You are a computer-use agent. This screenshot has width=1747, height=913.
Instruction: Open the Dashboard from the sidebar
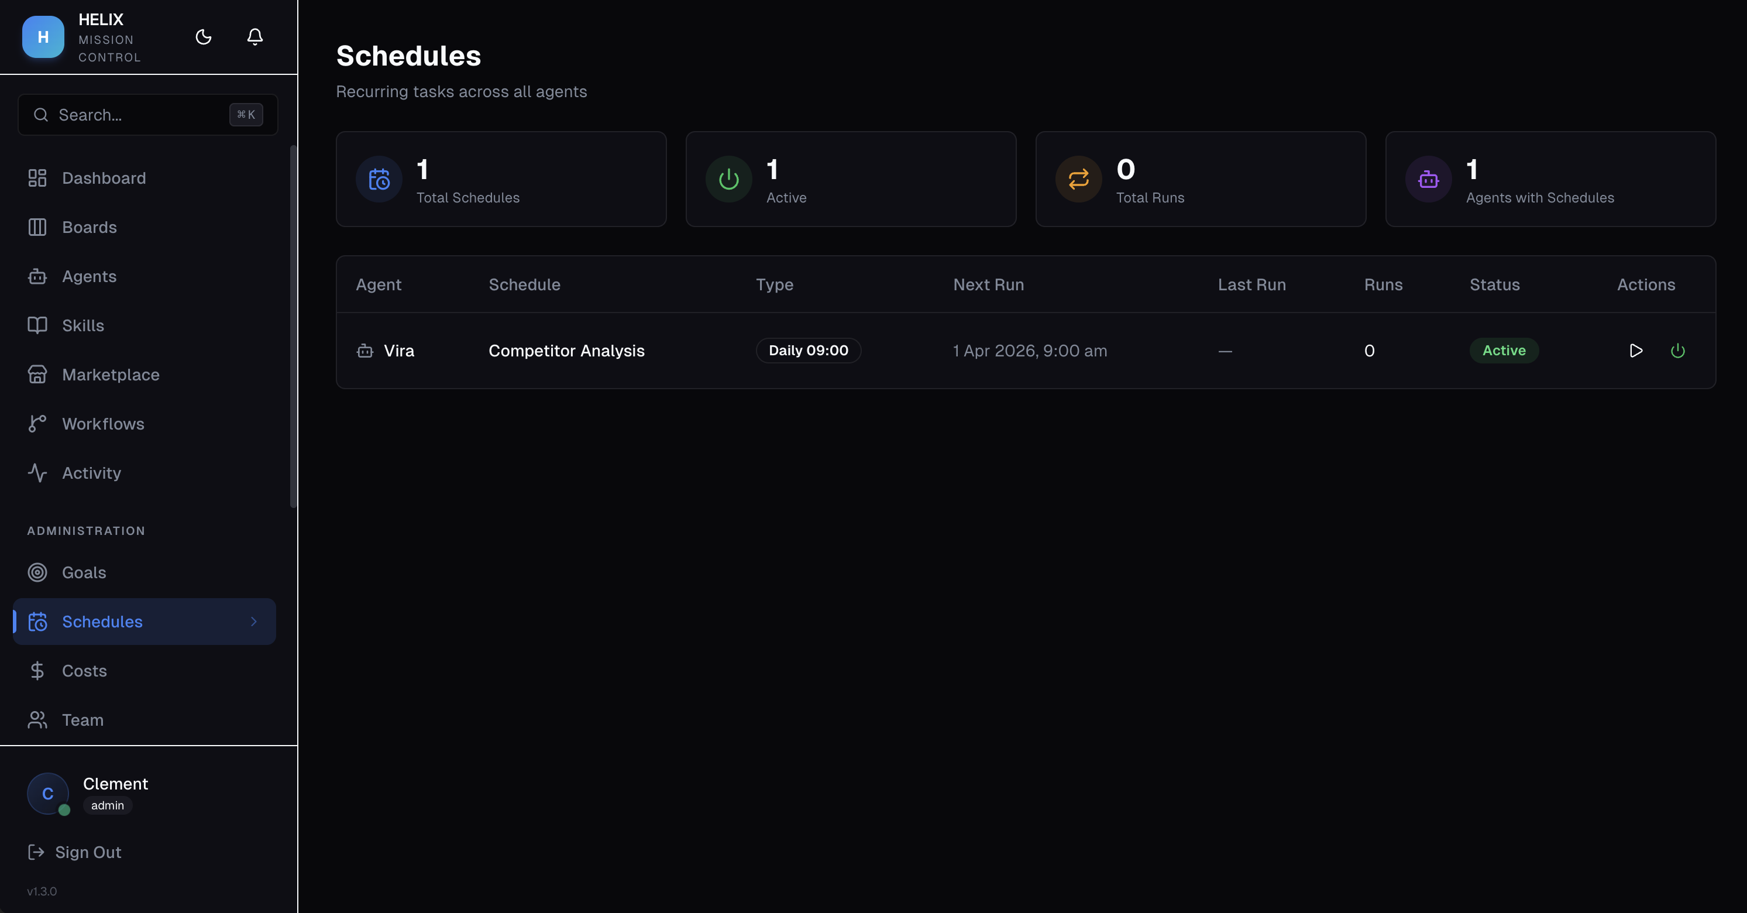[x=104, y=178]
